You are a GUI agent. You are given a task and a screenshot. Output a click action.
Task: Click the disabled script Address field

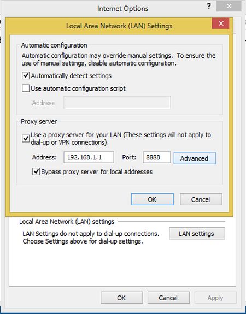pyautogui.click(x=117, y=103)
